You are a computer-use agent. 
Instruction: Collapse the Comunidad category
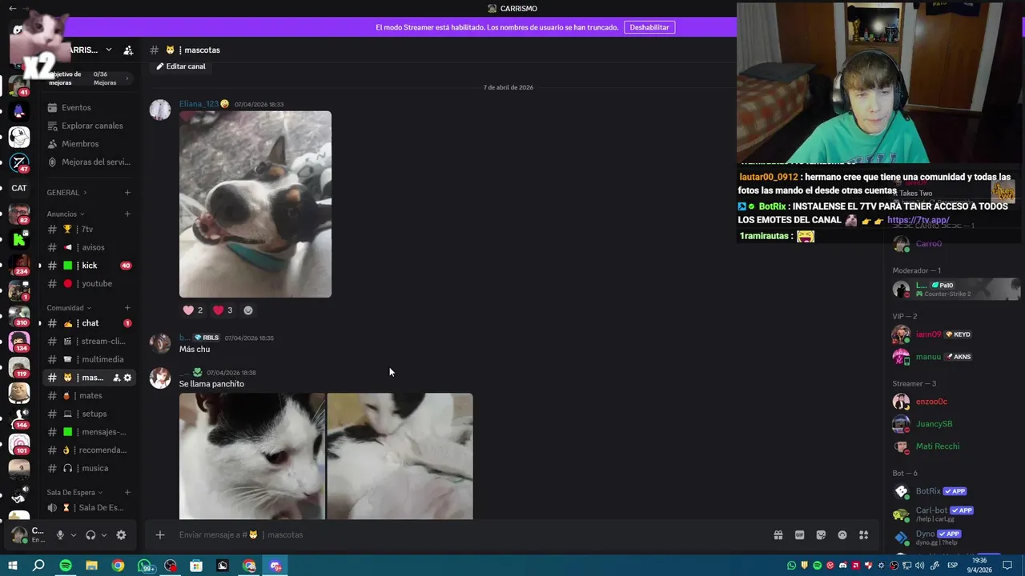pos(69,308)
